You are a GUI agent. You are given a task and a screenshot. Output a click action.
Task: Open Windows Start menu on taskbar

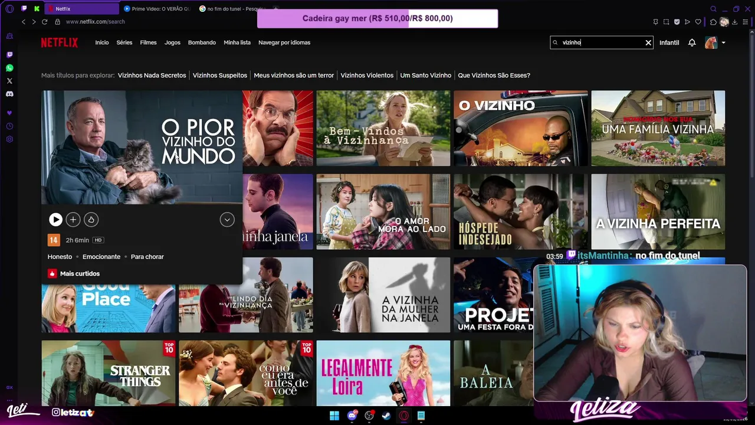tap(334, 416)
